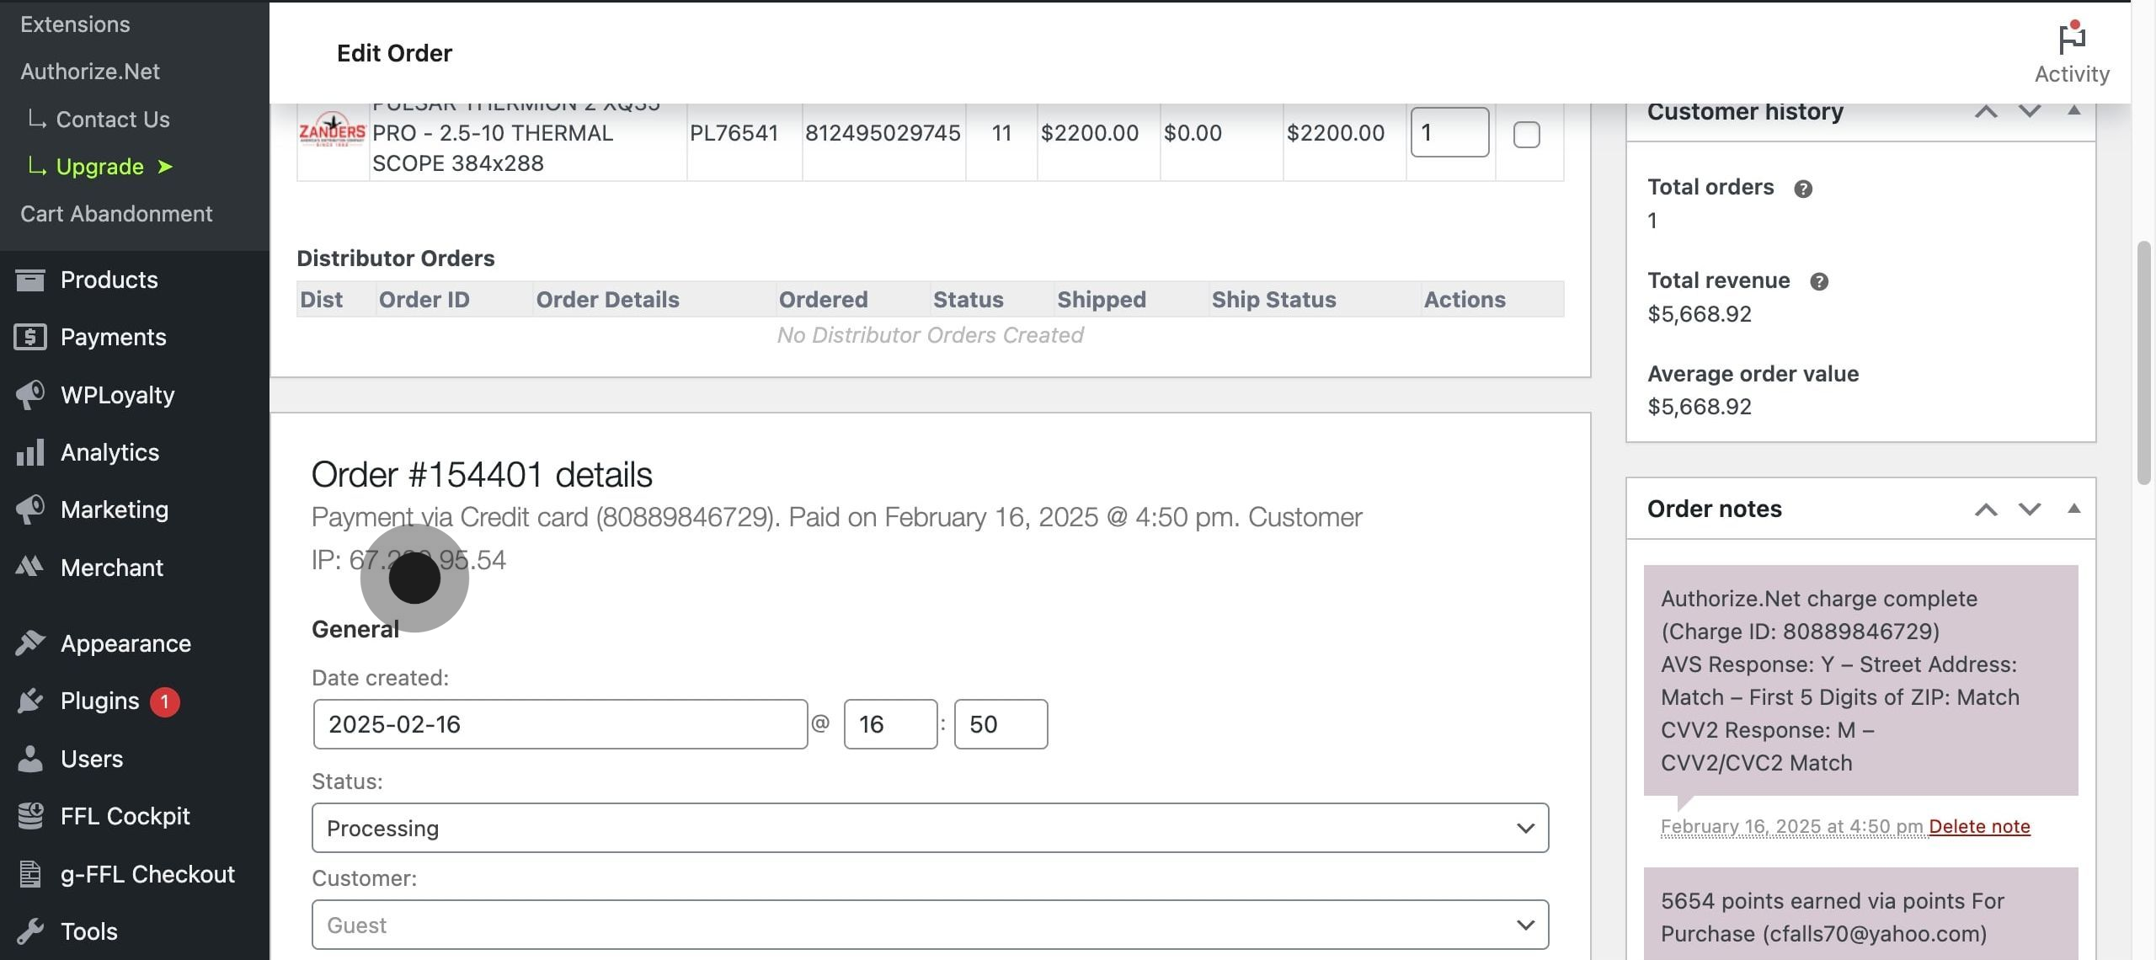Click Total orders help icon

[x=1802, y=189]
